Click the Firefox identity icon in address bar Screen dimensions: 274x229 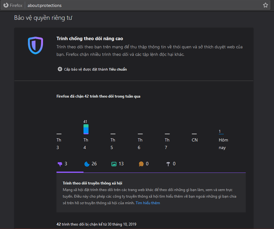pos(6,5)
